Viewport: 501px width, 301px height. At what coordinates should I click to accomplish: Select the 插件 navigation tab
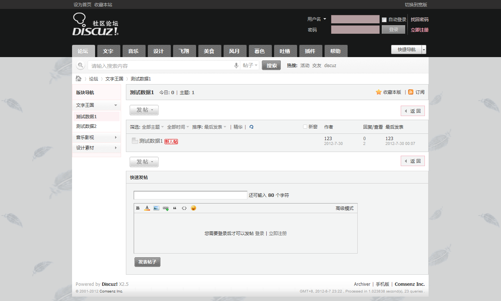[310, 51]
